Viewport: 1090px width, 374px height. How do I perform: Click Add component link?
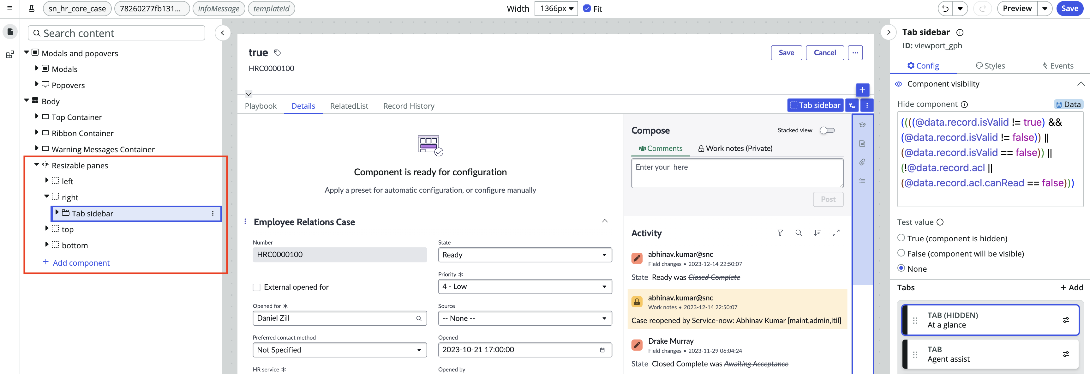[x=76, y=263]
